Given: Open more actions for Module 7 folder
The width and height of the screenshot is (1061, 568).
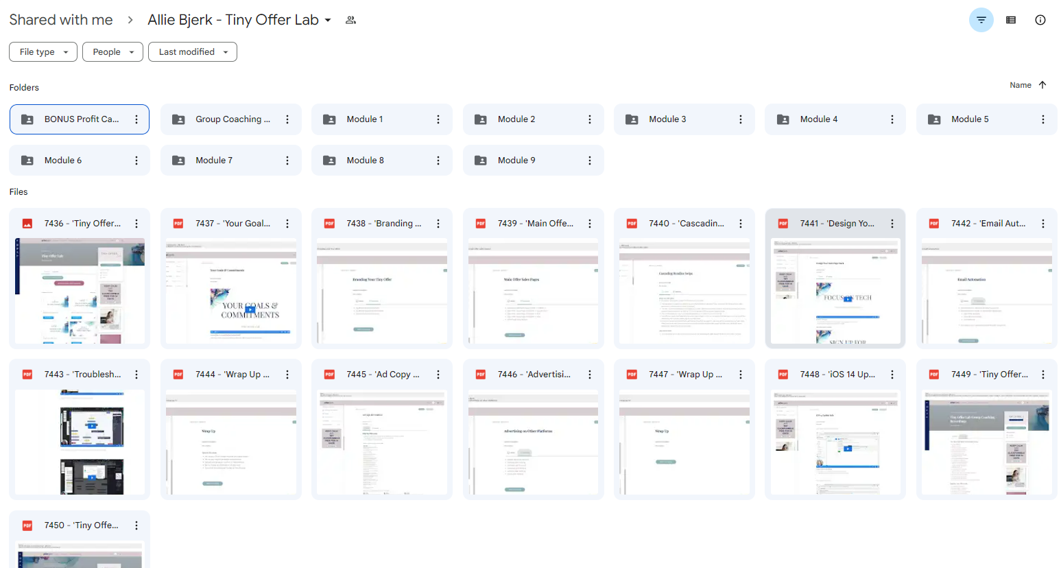Looking at the screenshot, I should coord(287,161).
